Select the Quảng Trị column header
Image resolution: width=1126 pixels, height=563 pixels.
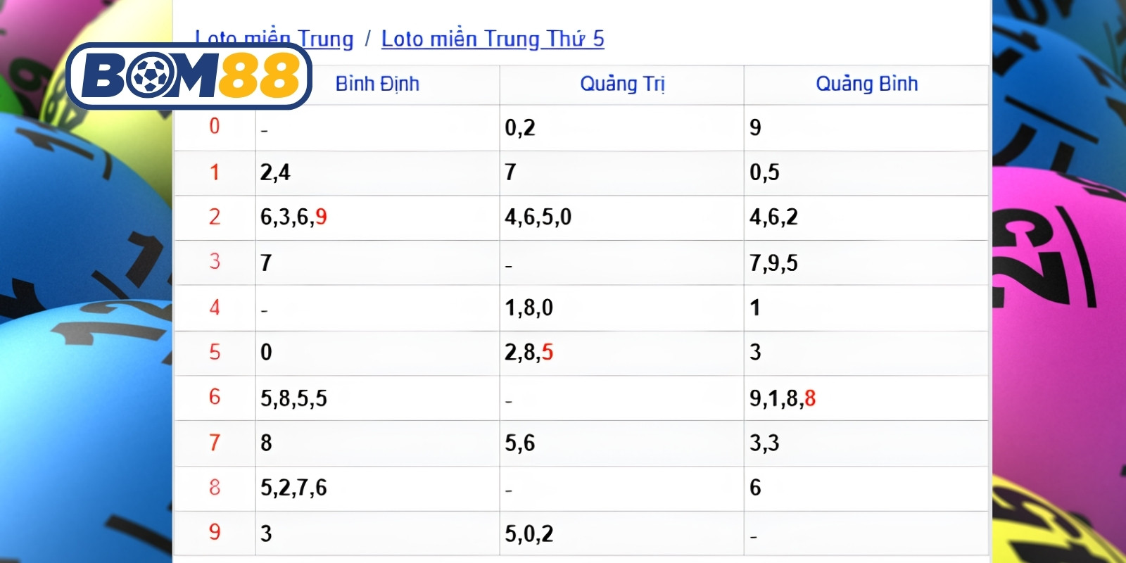622,84
